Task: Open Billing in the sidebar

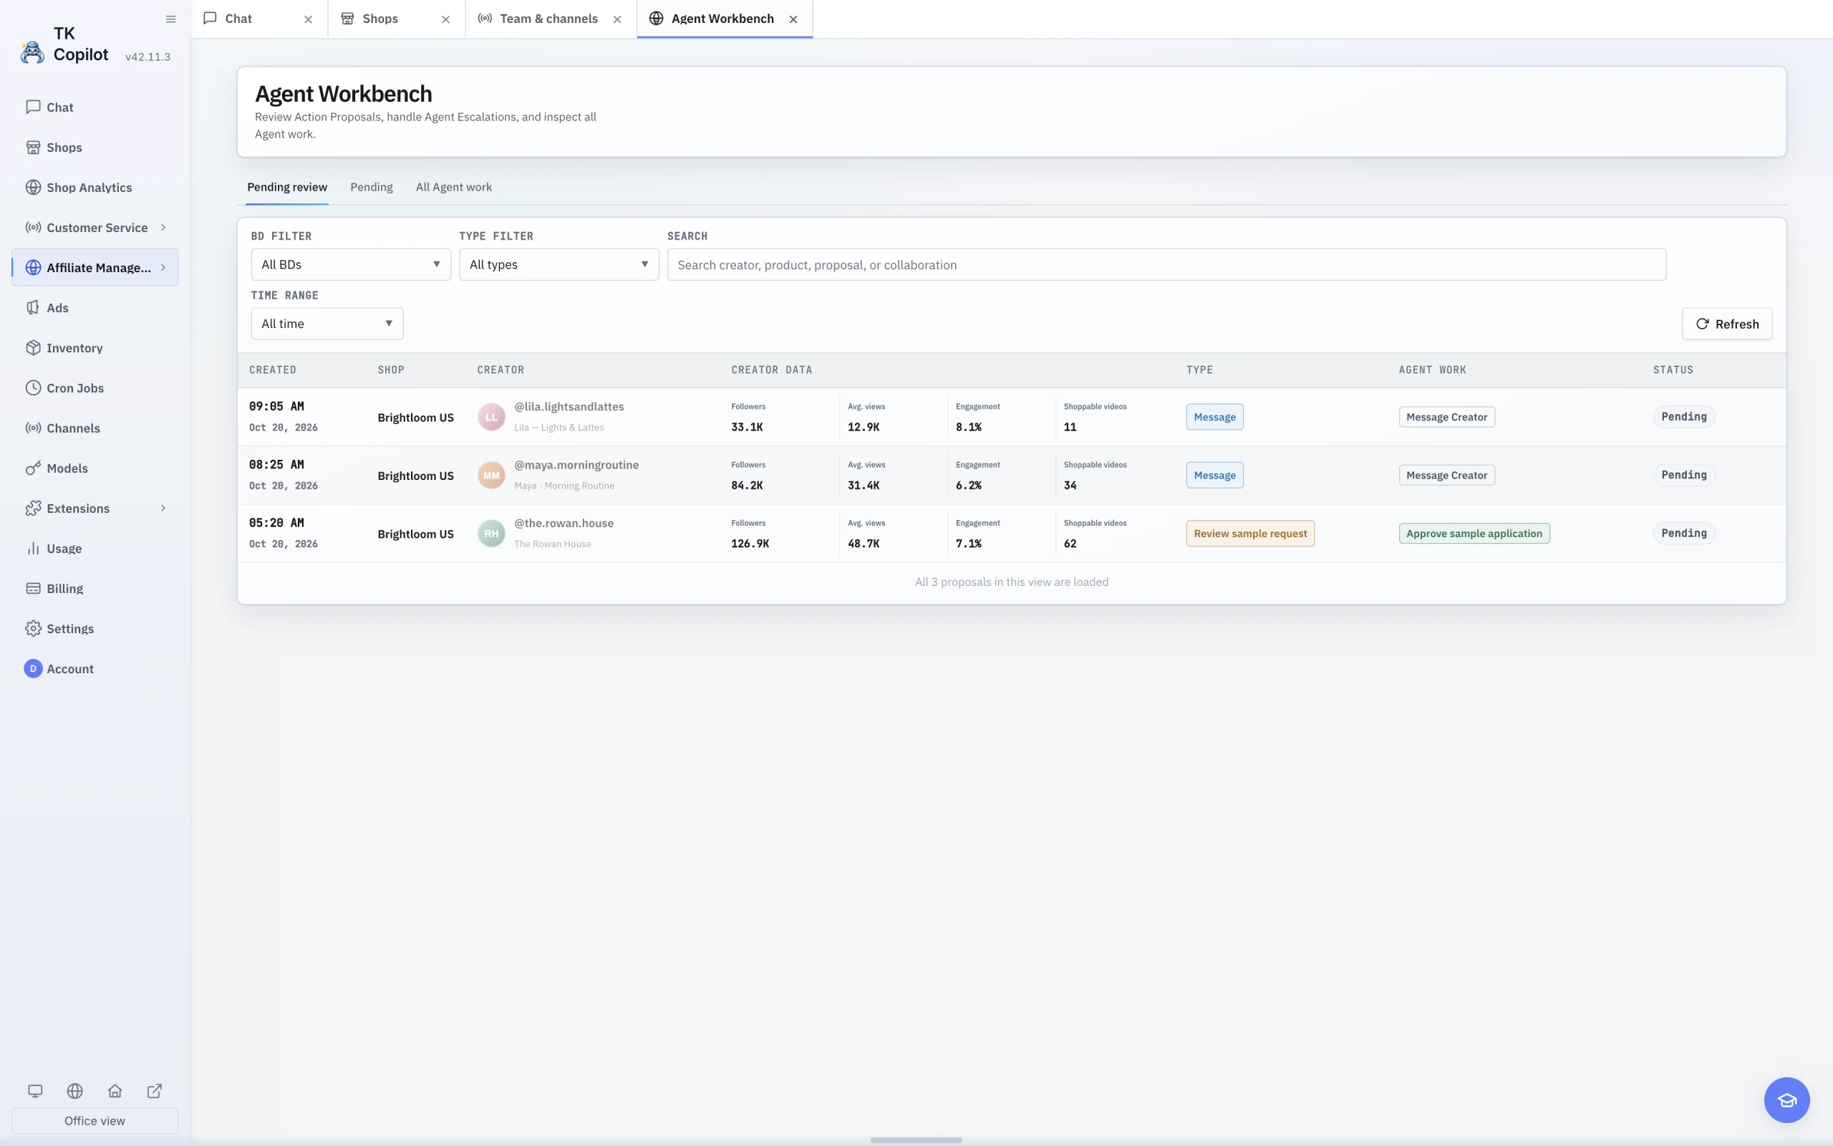Action: [95, 588]
